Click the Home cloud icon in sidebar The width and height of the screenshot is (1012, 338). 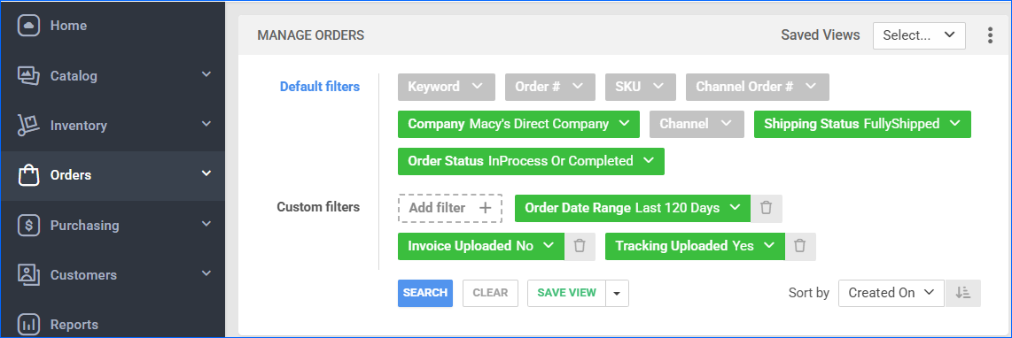pos(28,26)
